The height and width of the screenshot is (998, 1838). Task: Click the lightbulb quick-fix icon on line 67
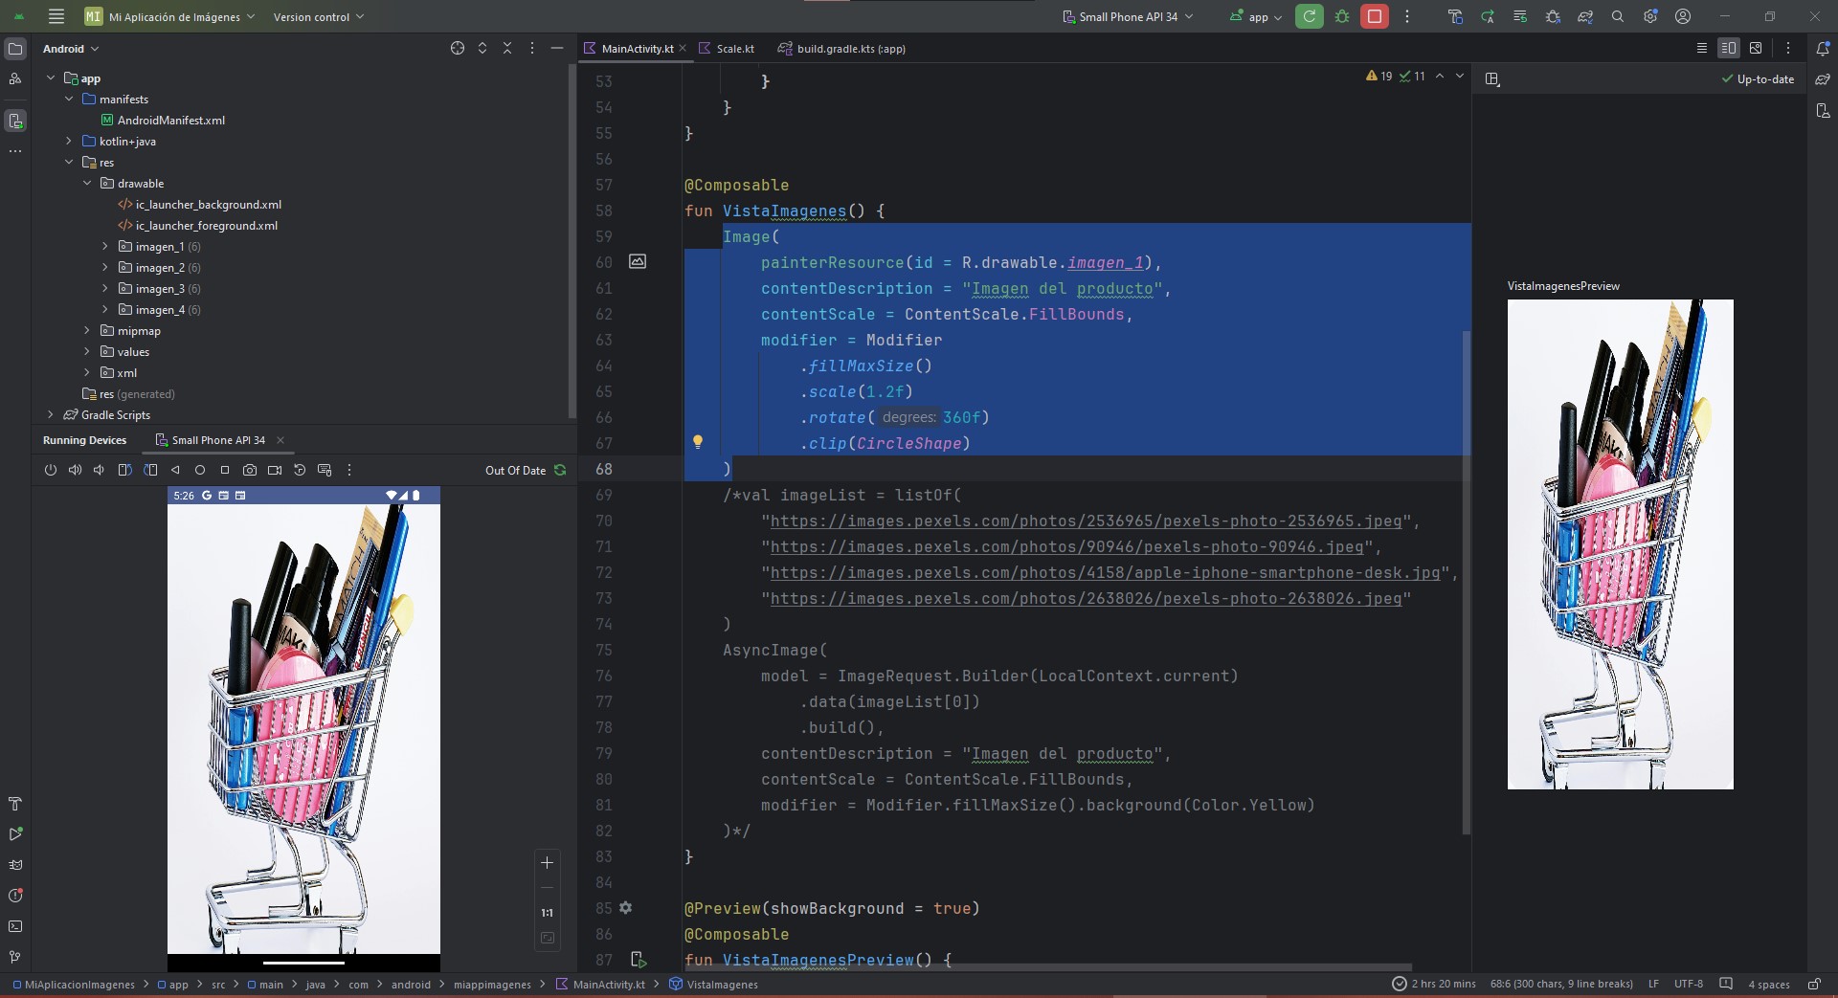coord(698,442)
